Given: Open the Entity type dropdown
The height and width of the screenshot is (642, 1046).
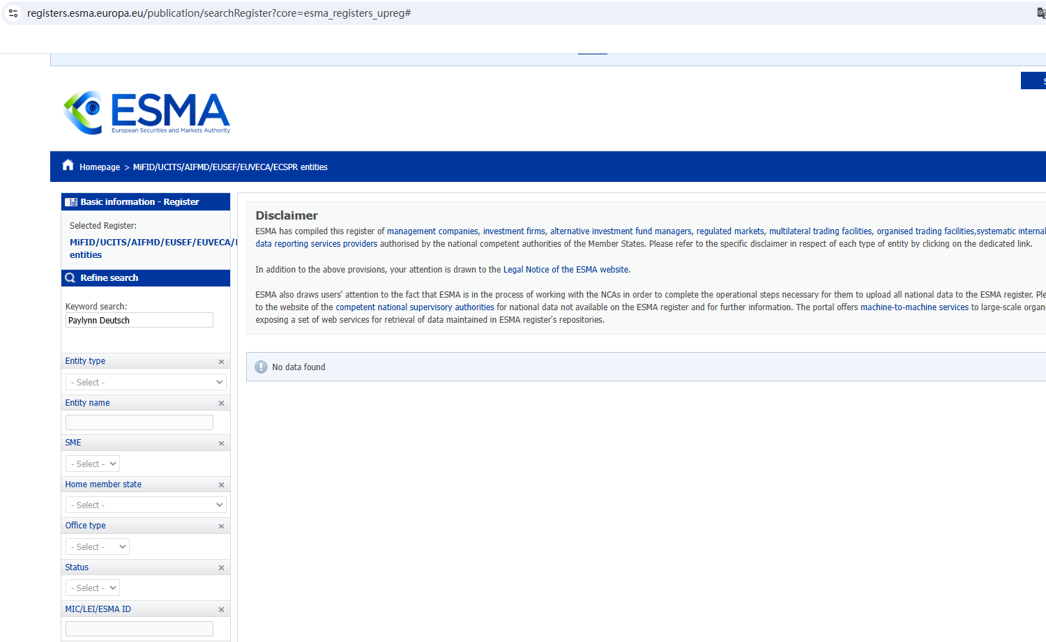Looking at the screenshot, I should (x=146, y=382).
